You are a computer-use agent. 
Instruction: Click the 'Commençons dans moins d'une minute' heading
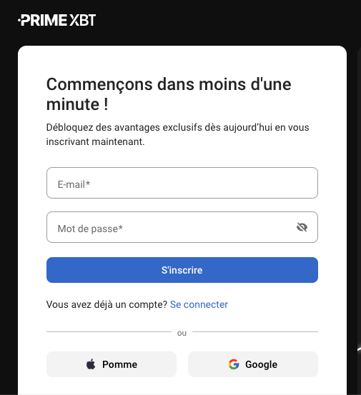[169, 94]
